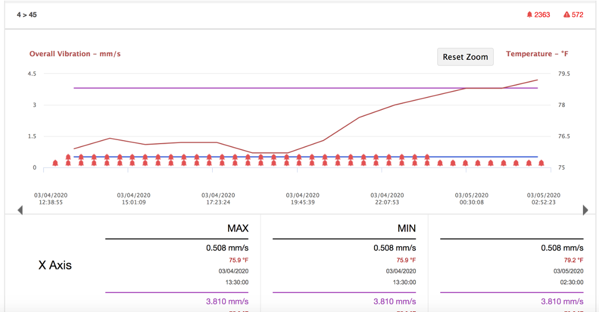This screenshot has width=599, height=312.
Task: Click the MAX column header
Action: (x=237, y=228)
